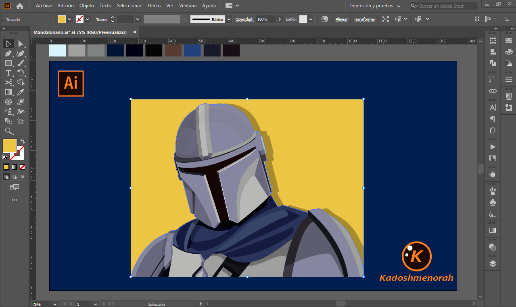Select the Eyedropper tool
This screenshot has height=307, width=516.
(x=21, y=92)
